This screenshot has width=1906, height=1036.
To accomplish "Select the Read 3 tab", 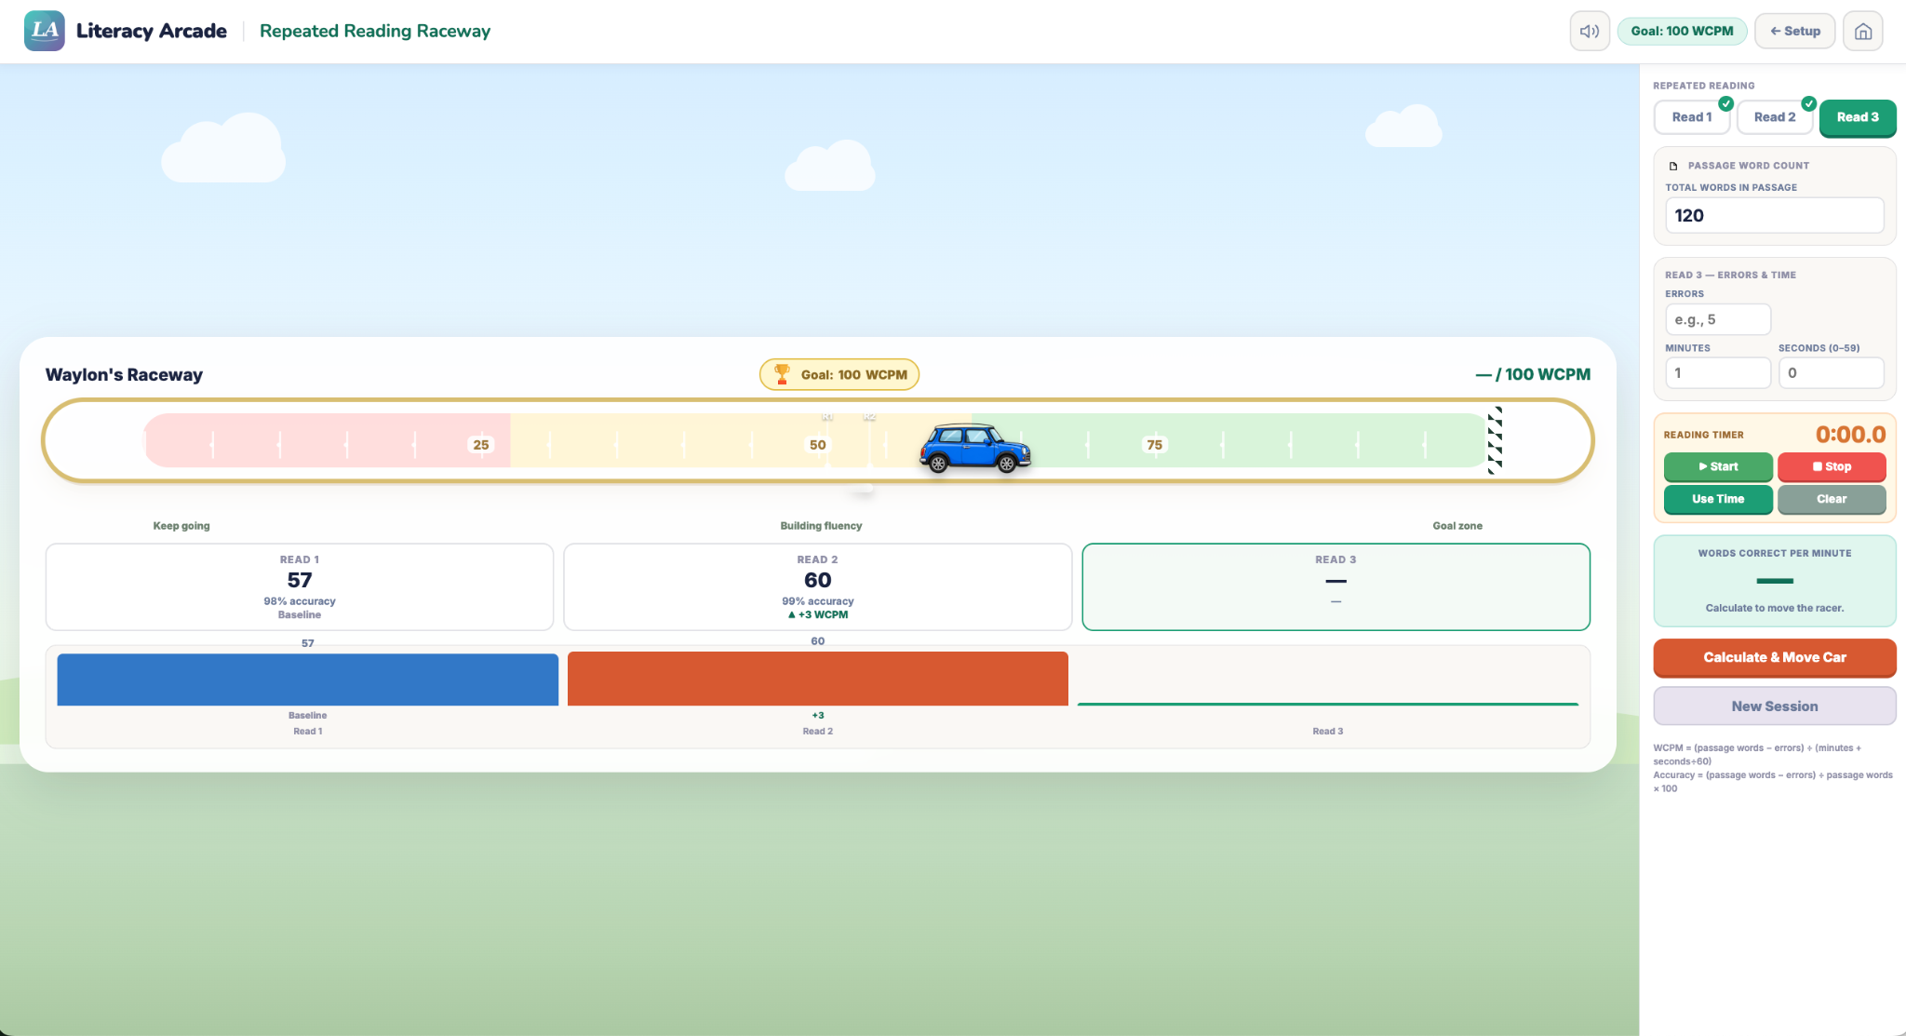I will pos(1858,117).
